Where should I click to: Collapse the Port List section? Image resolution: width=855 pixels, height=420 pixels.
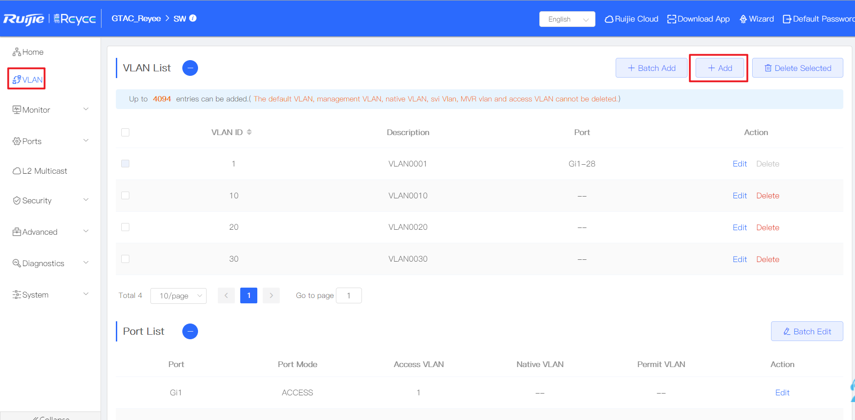click(x=190, y=332)
